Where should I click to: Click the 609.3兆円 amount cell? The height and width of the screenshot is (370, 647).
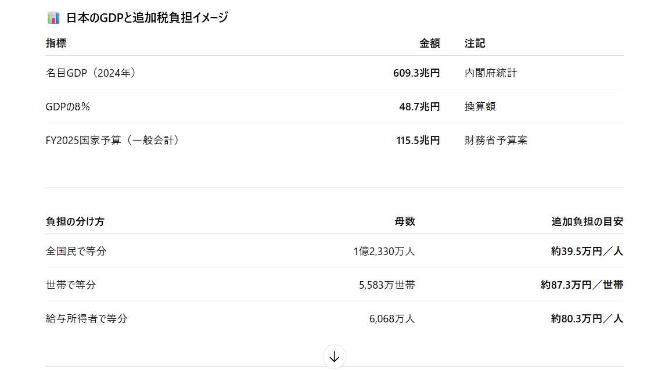click(416, 73)
